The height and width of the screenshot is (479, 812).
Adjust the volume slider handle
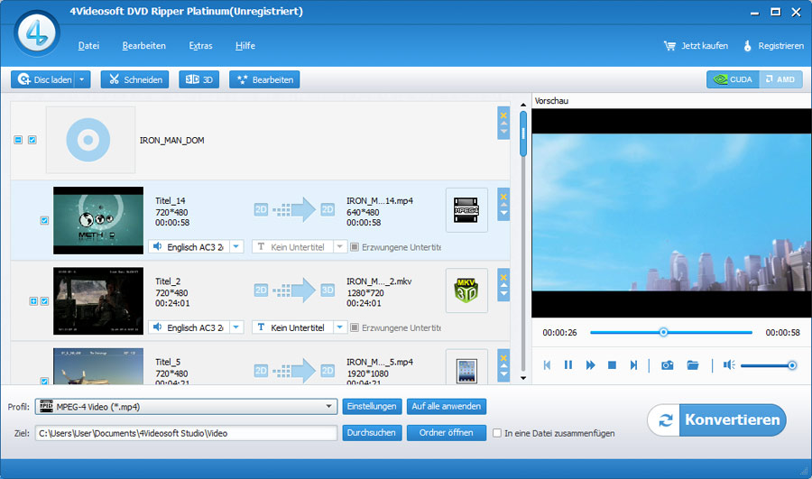792,365
